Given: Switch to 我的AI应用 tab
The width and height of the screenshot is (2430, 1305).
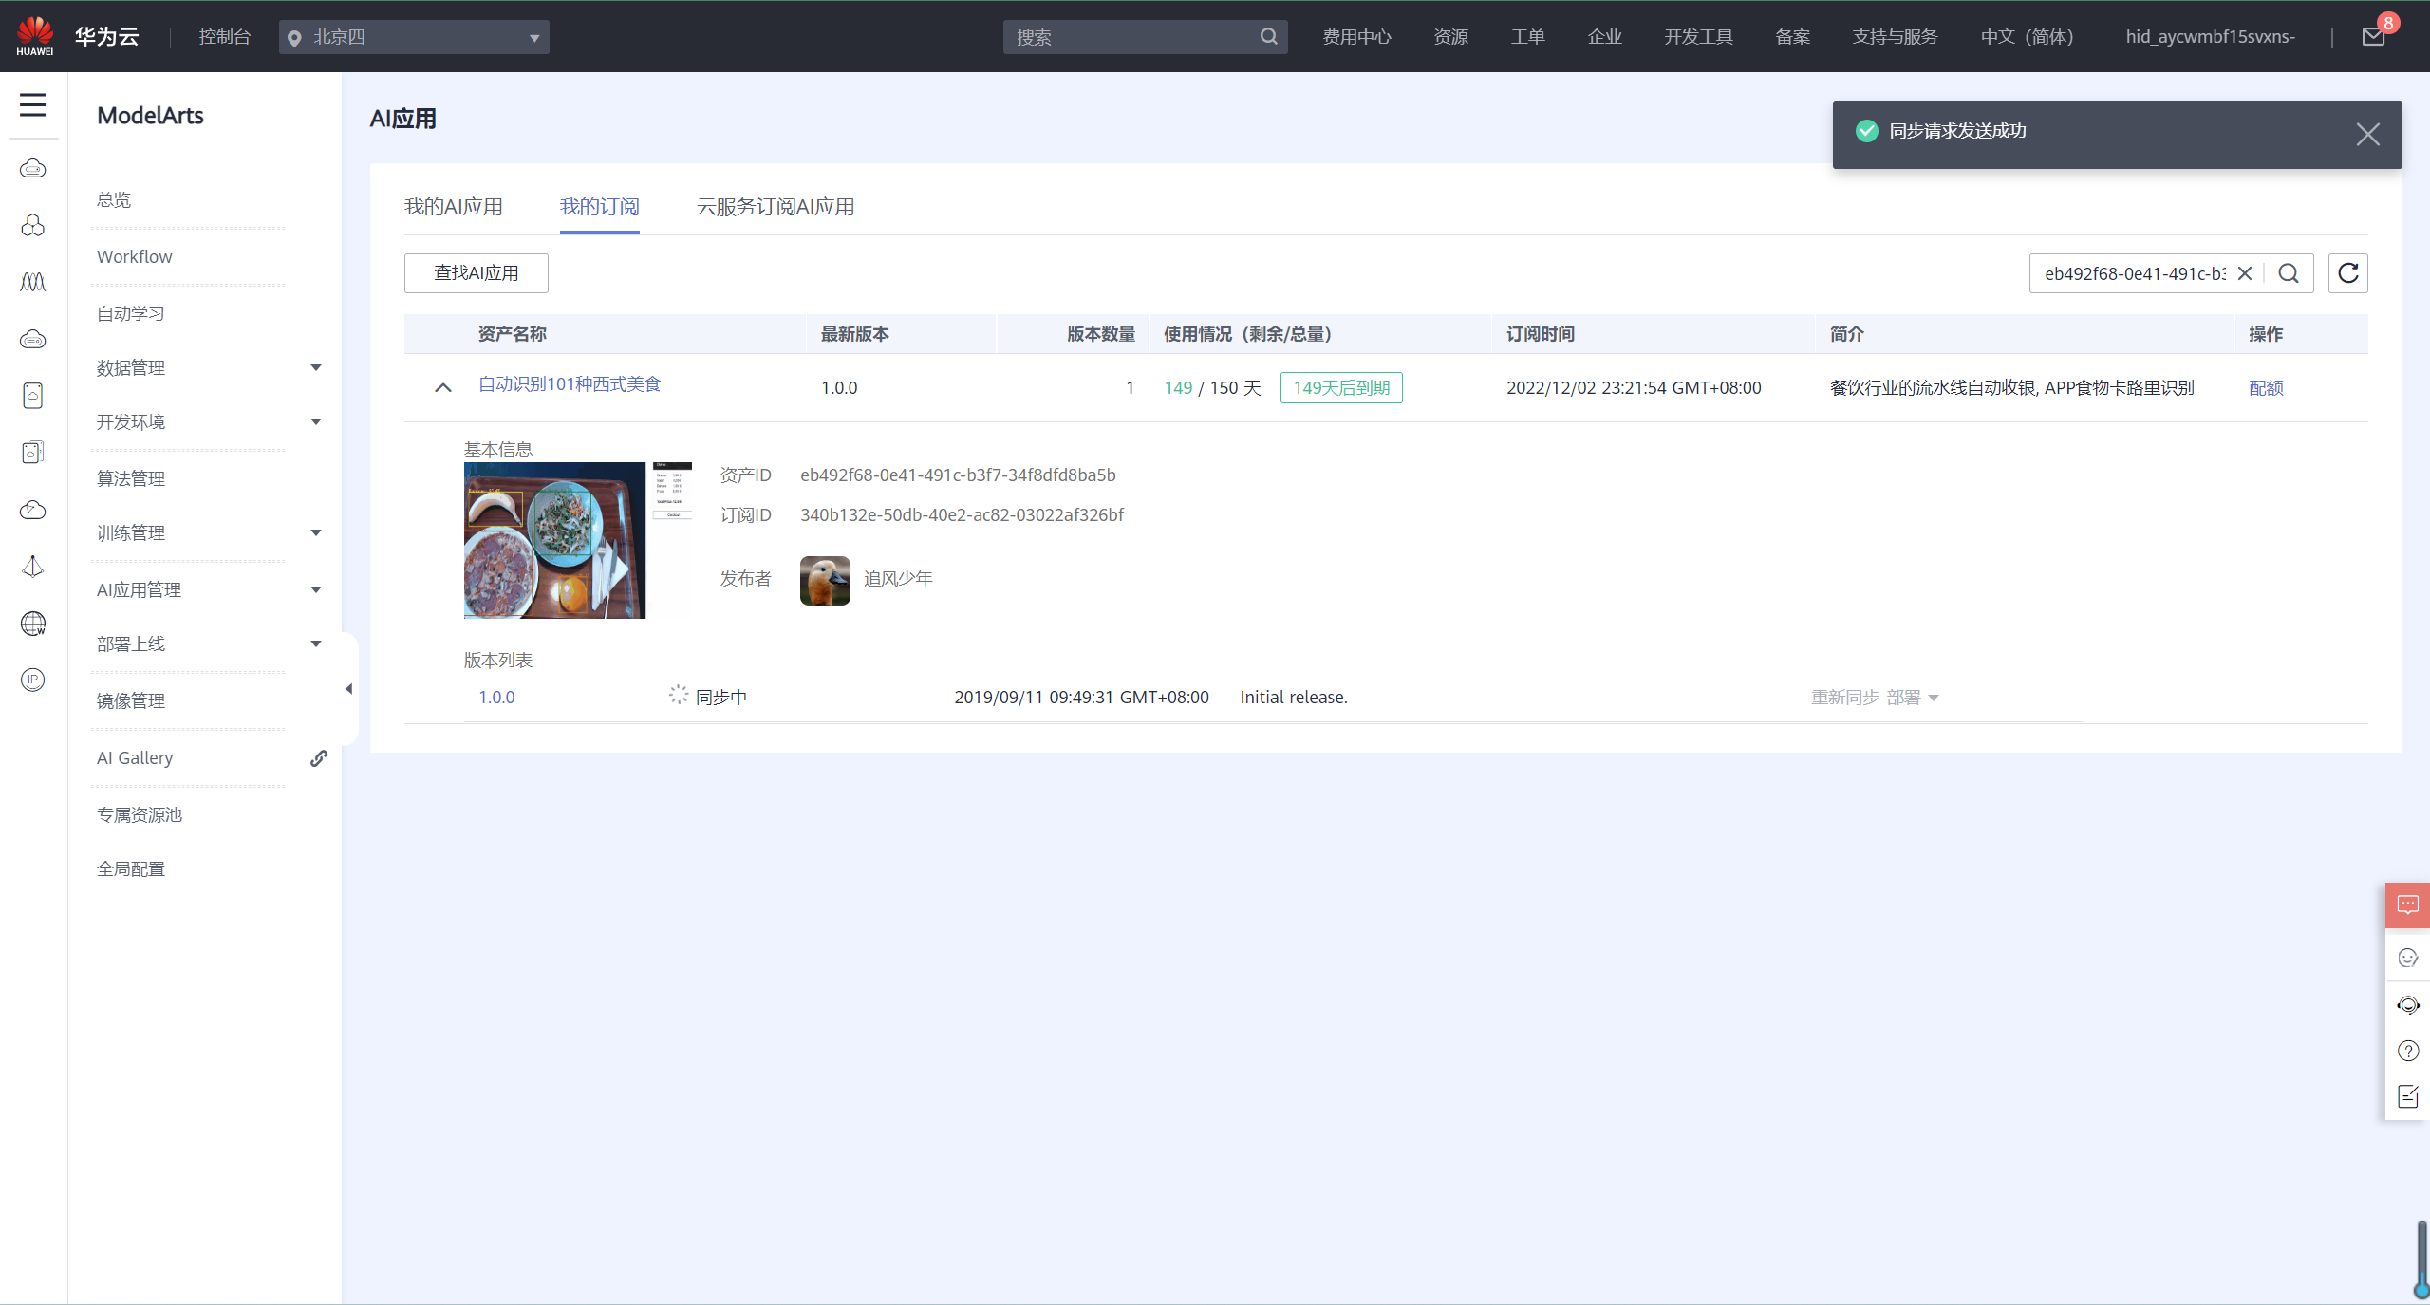Looking at the screenshot, I should pos(453,207).
